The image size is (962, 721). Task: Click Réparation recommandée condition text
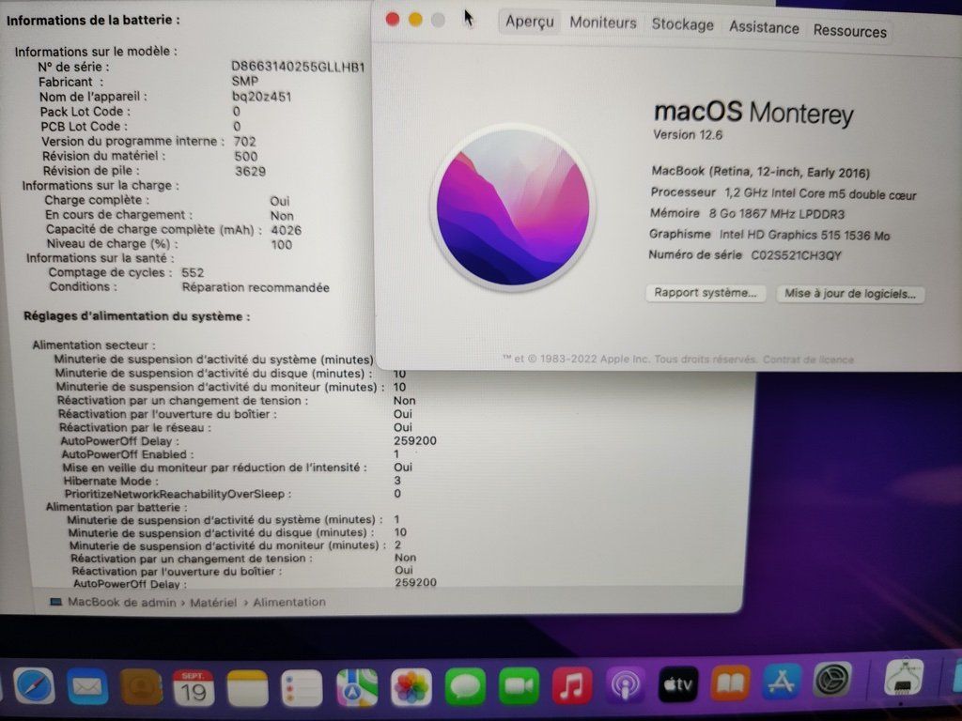[256, 287]
